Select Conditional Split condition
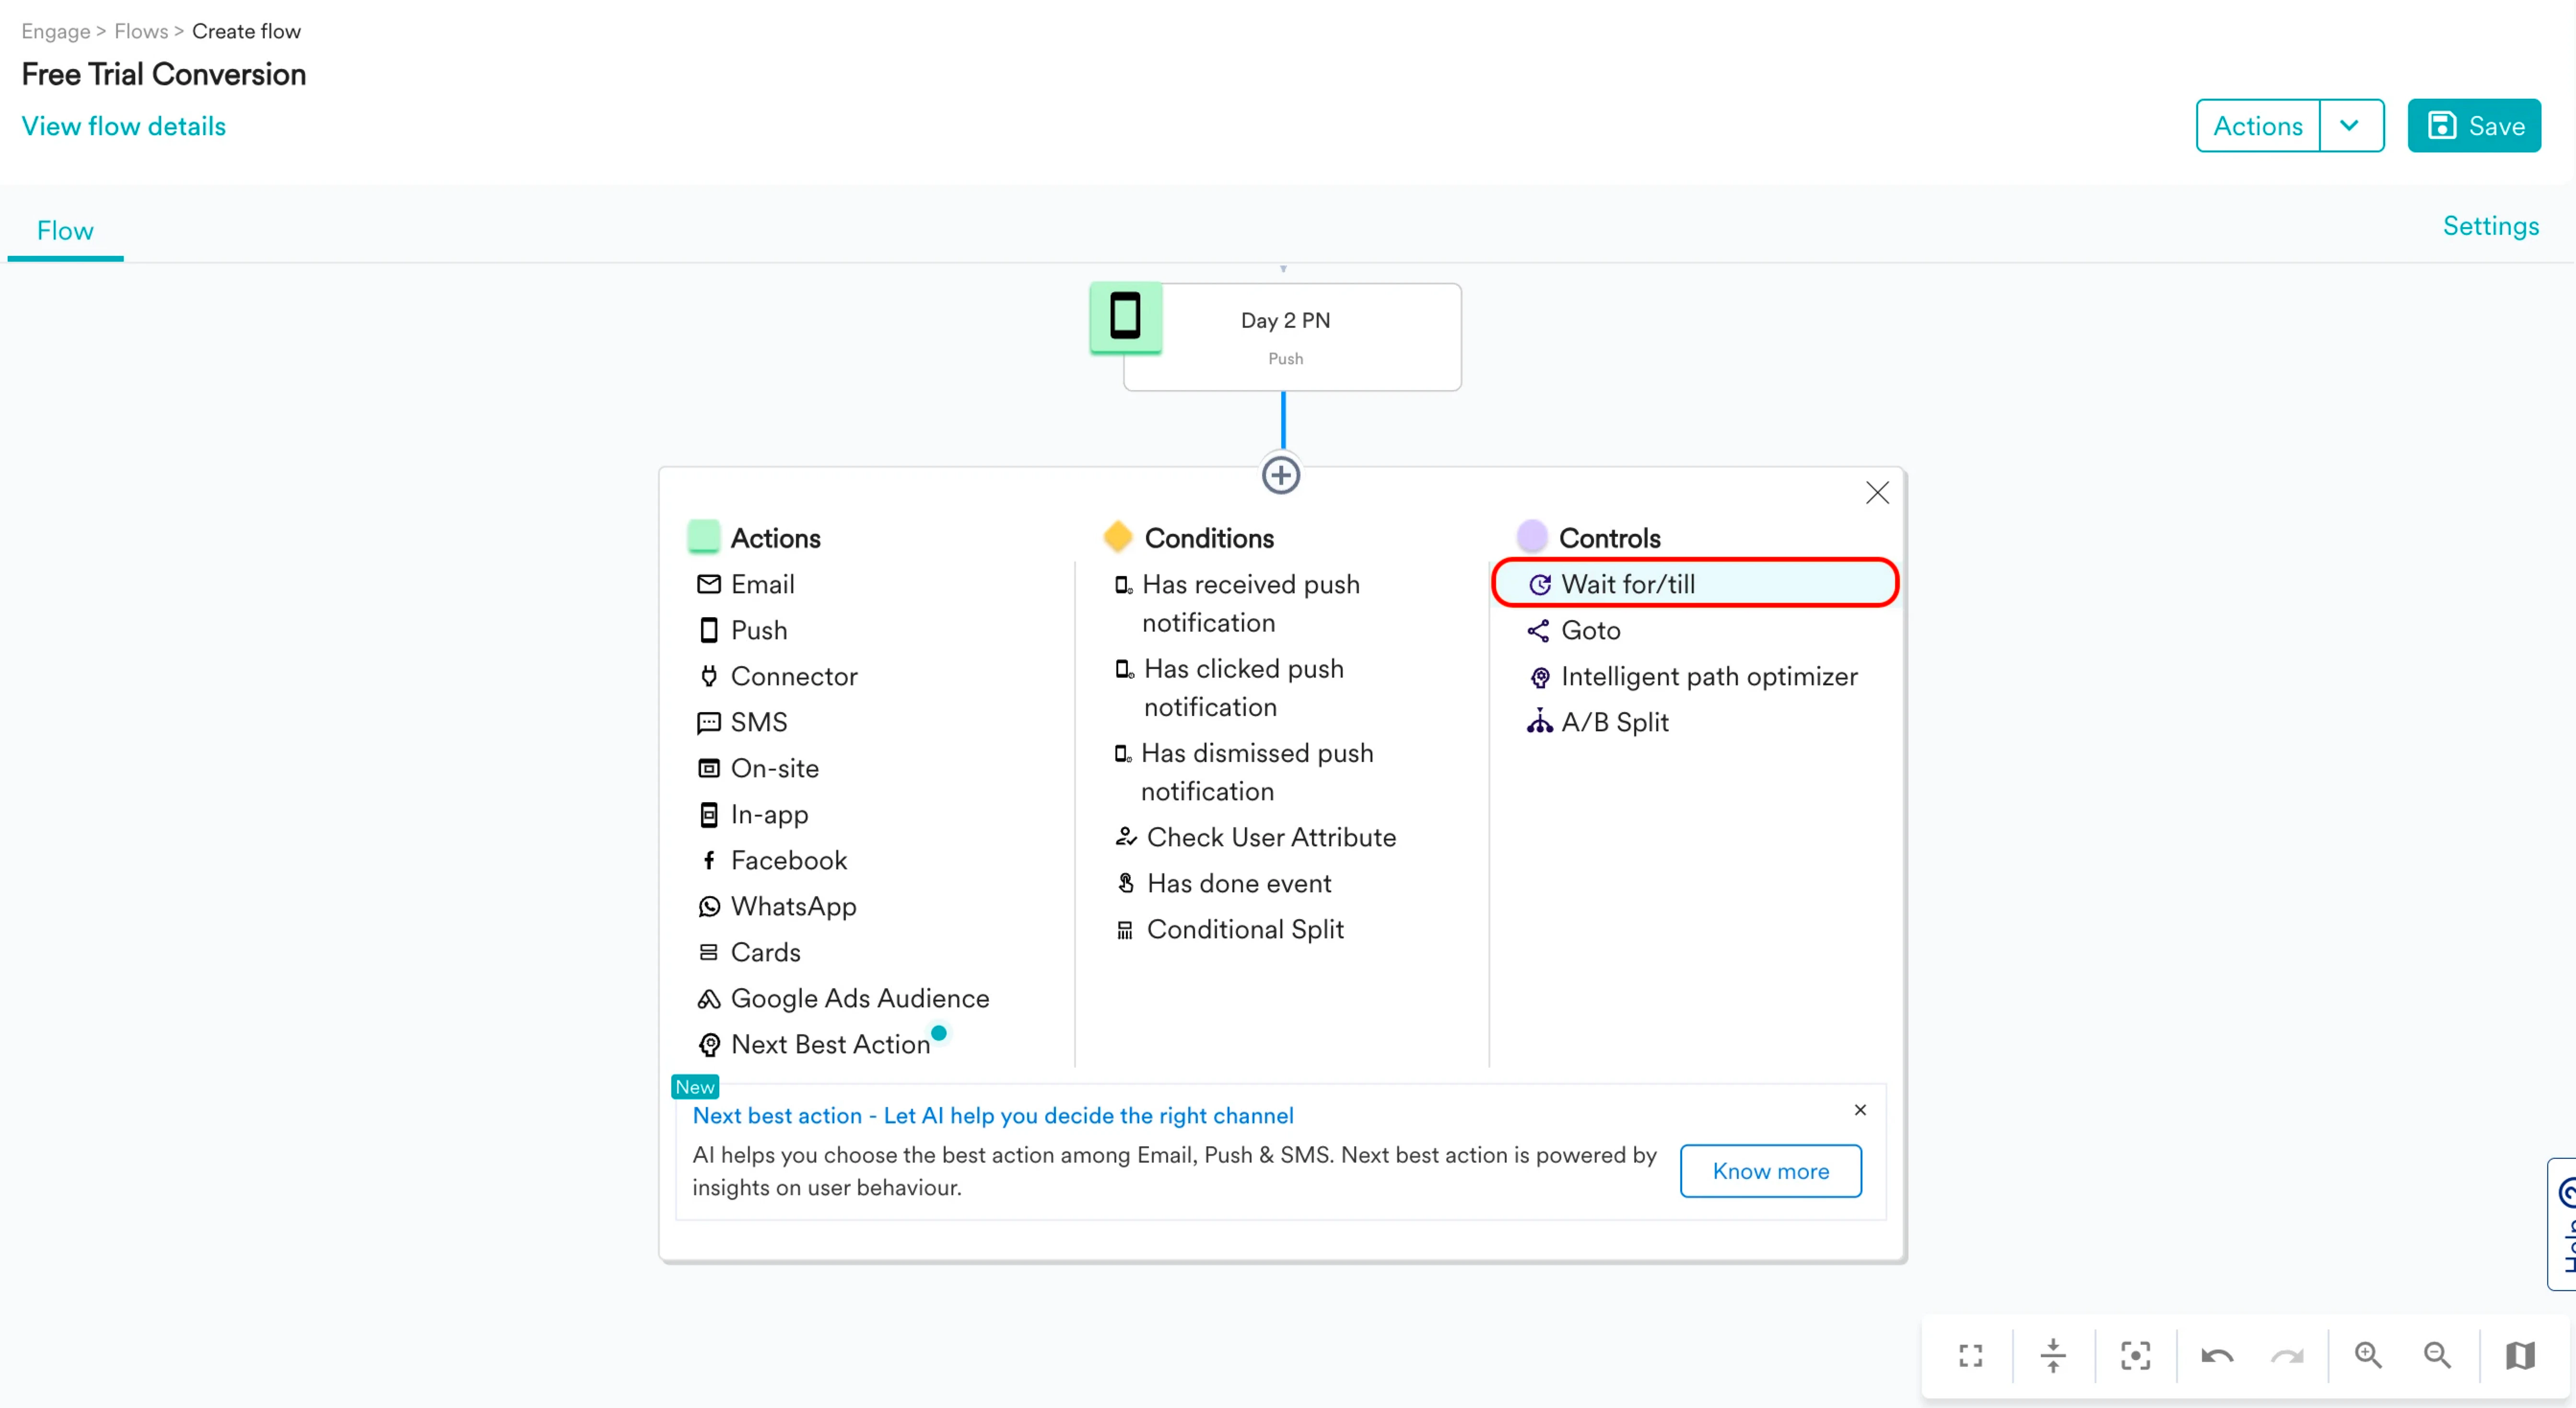2576x1408 pixels. pos(1244,929)
